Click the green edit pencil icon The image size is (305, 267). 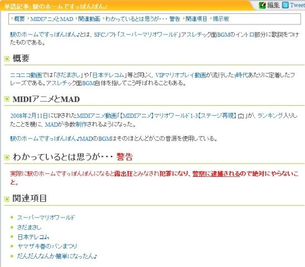[x=262, y=5]
